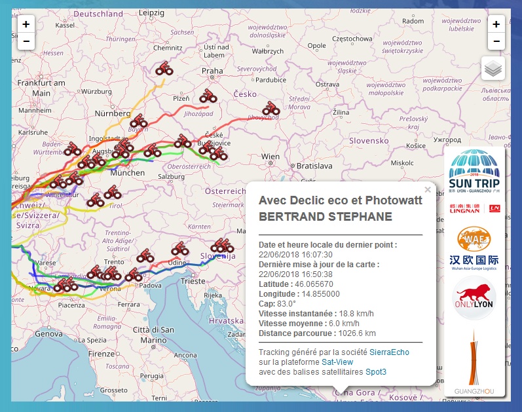Click the Guangzhou tower logo
This screenshot has width=522, height=412.
(474, 362)
